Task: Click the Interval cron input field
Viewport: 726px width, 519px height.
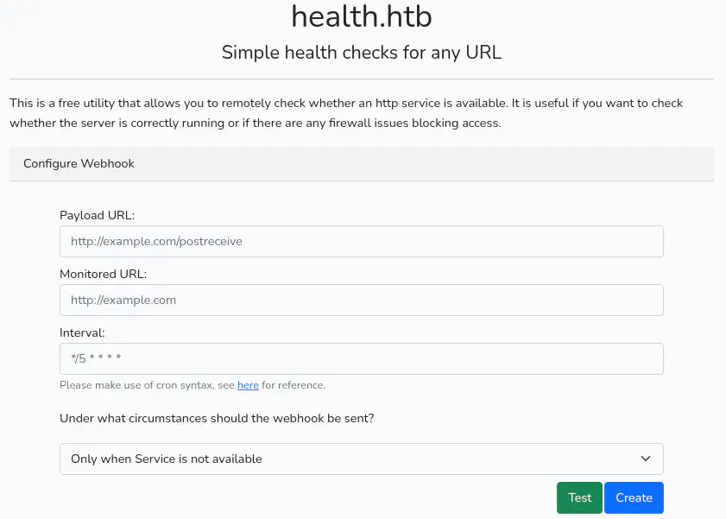Action: click(361, 359)
